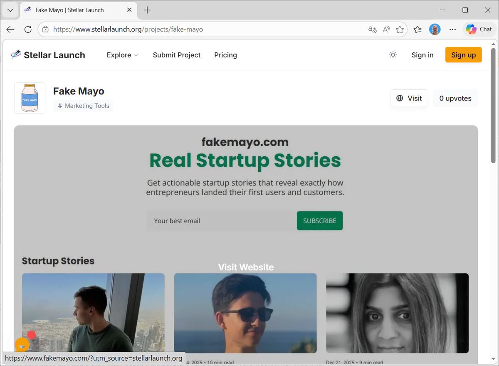This screenshot has width=499, height=366.
Task: Open the man looking at city thumbnail
Action: coord(93,313)
